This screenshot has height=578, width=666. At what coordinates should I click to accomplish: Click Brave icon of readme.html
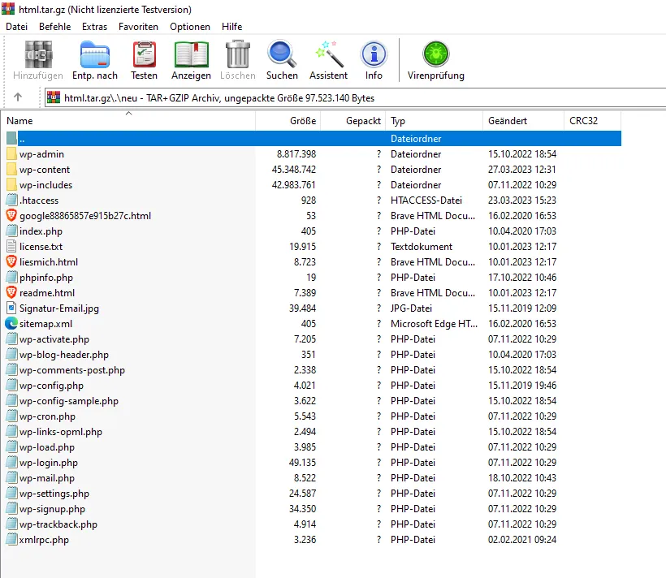click(11, 292)
